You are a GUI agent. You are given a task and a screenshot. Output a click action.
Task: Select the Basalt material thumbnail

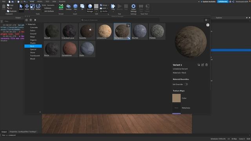[52, 31]
